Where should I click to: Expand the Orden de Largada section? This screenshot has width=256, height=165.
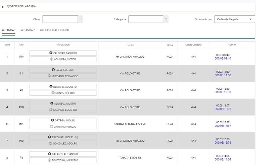[3, 7]
